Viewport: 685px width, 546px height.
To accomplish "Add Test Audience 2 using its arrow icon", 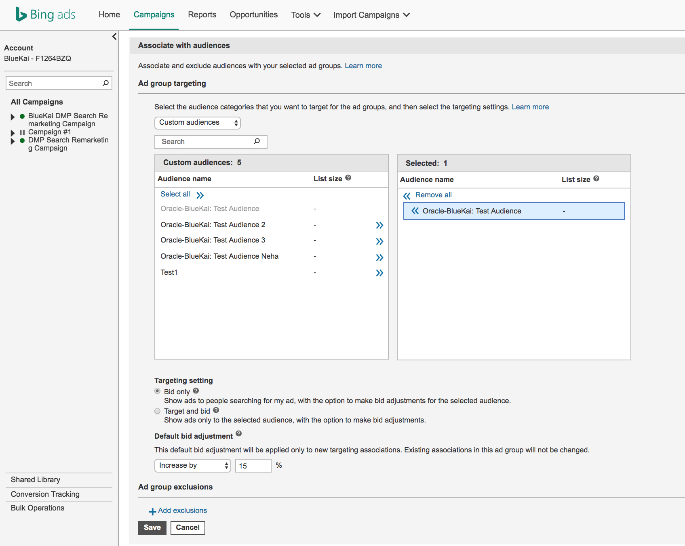I will click(x=379, y=225).
